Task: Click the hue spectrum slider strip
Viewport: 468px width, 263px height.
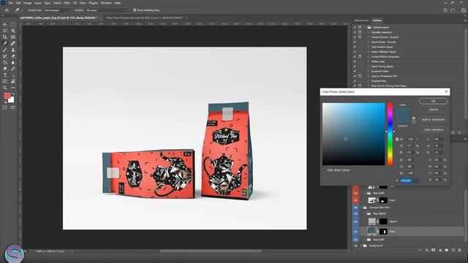Action: [x=390, y=134]
